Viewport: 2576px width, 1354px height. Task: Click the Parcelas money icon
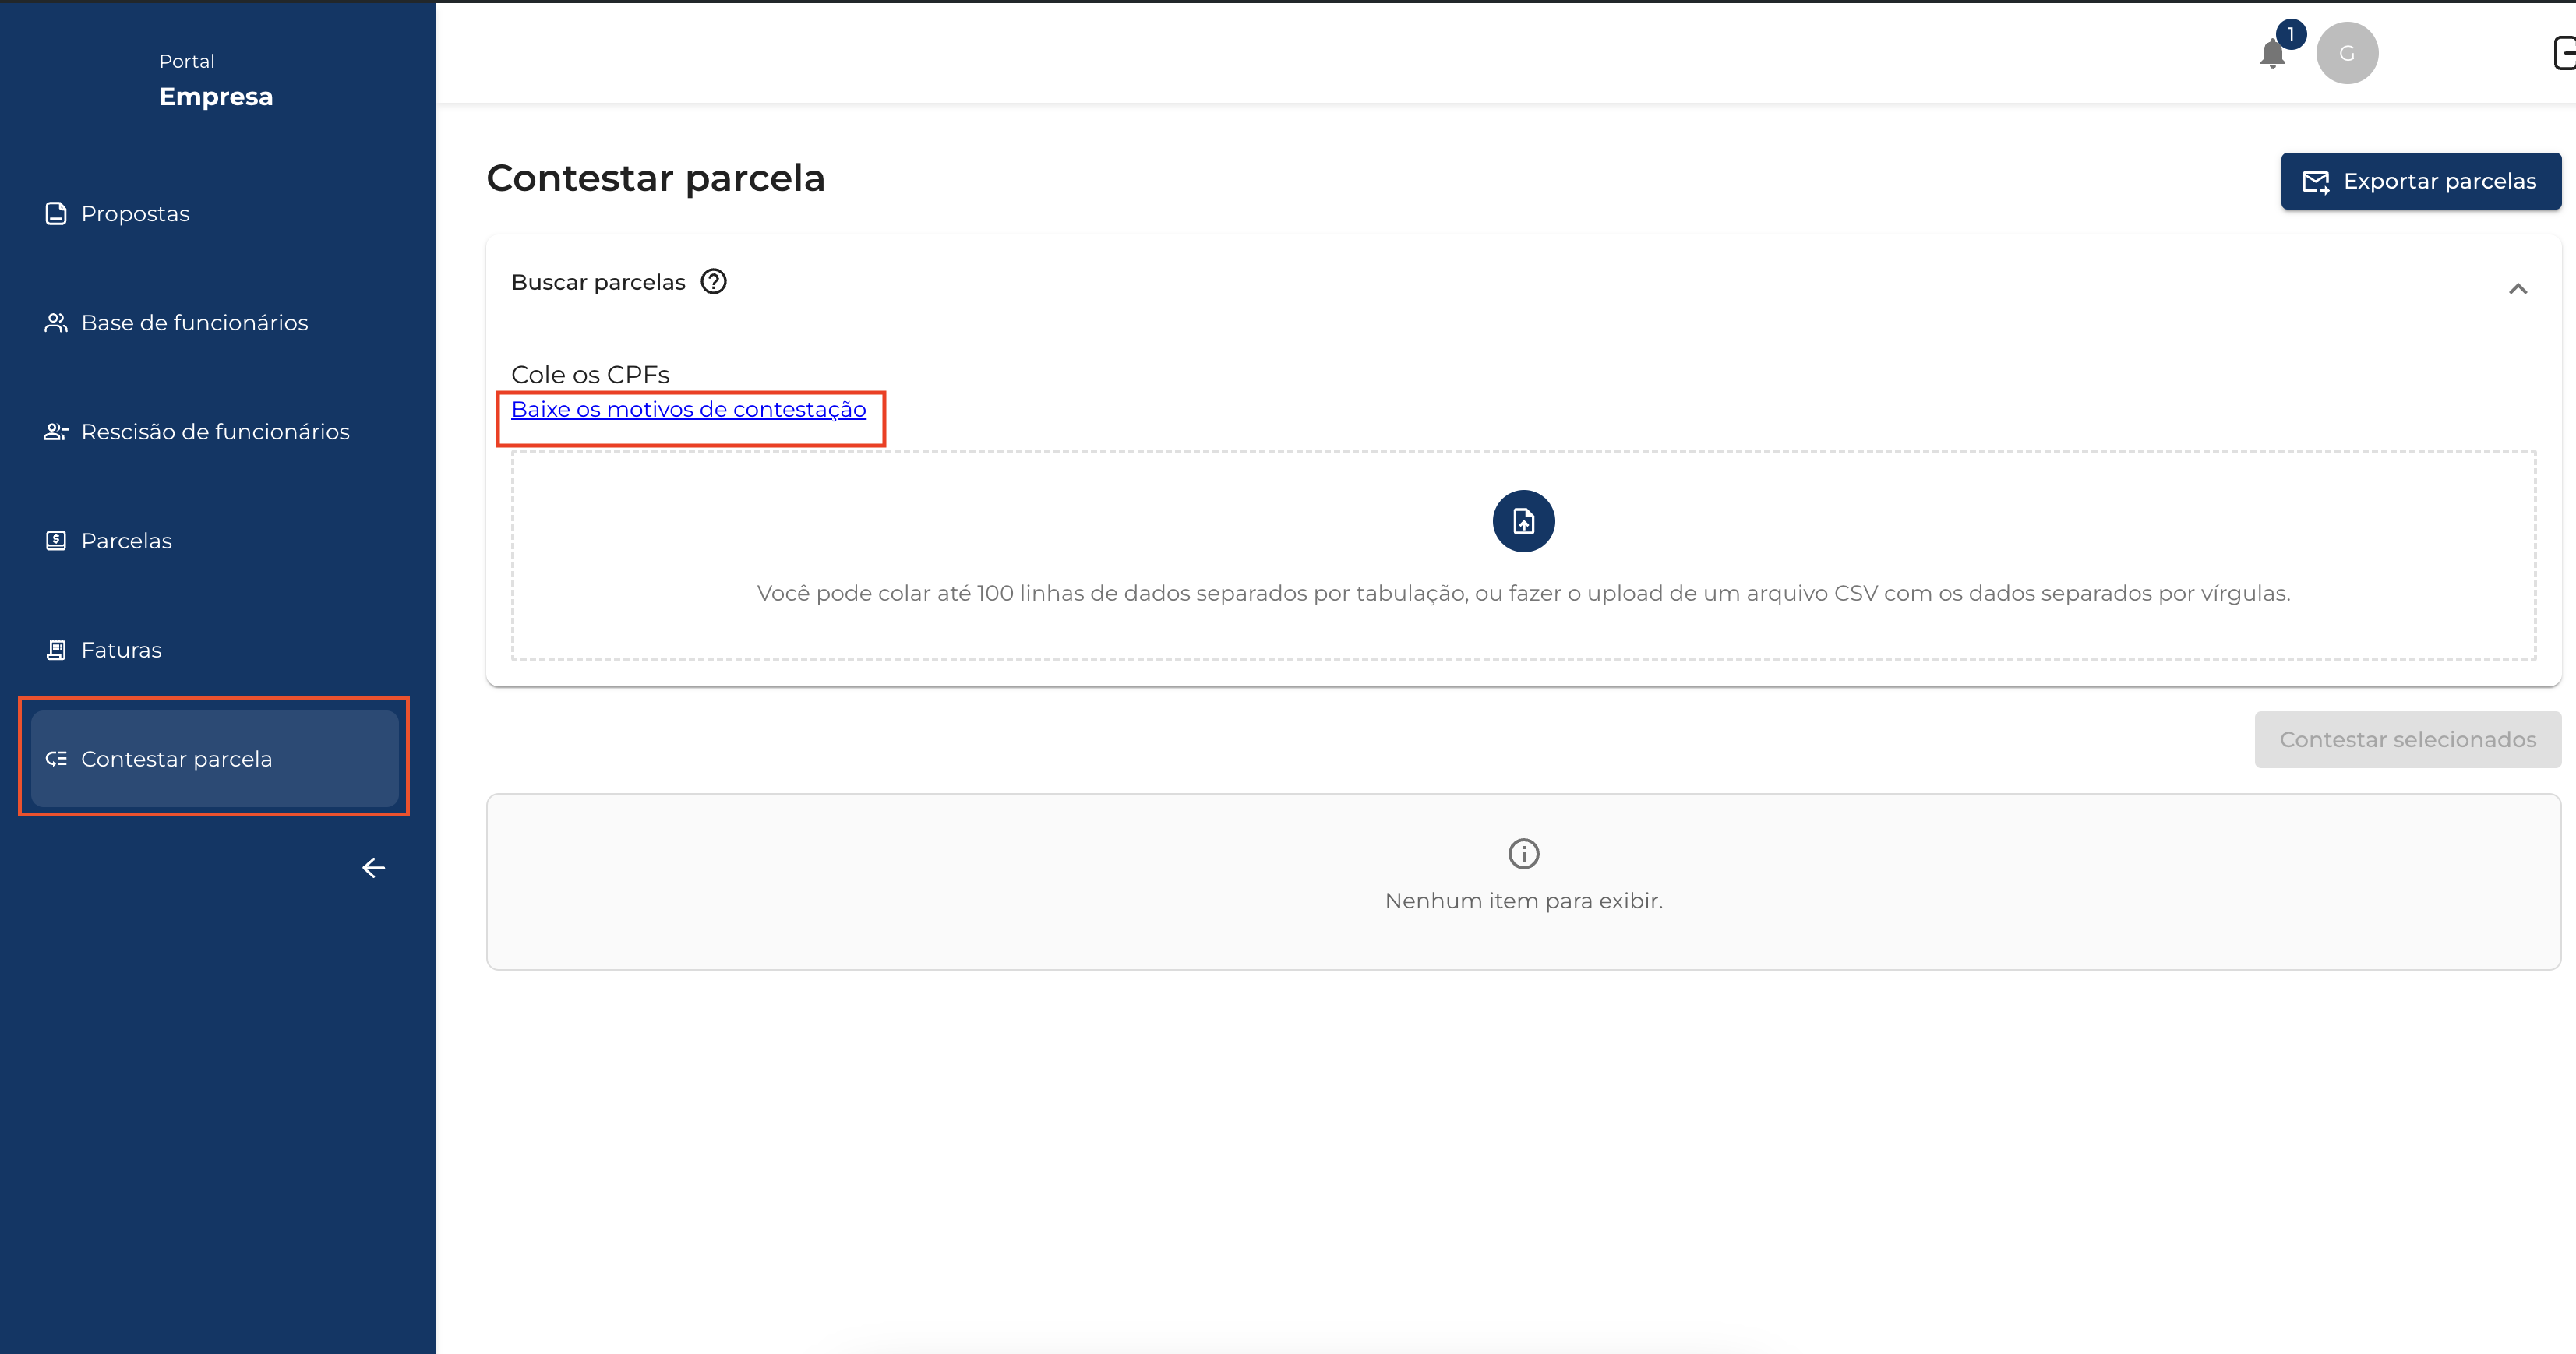[56, 541]
